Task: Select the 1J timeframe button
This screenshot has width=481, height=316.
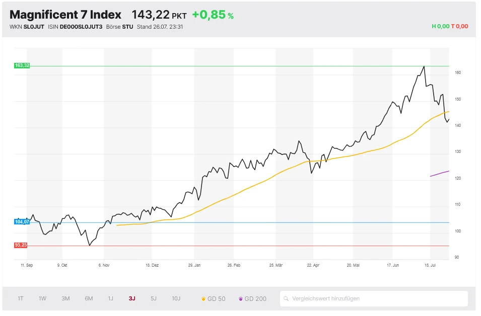Action: coord(111,298)
